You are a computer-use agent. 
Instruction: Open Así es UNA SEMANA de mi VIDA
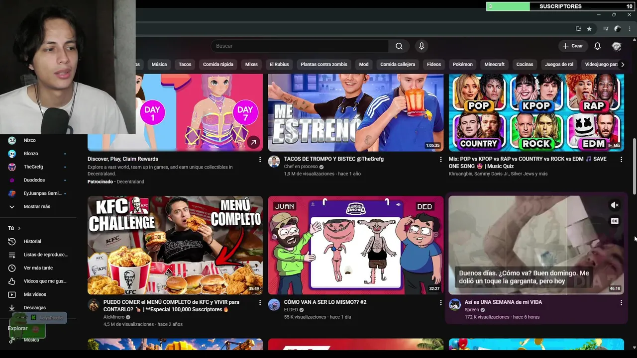click(x=503, y=302)
